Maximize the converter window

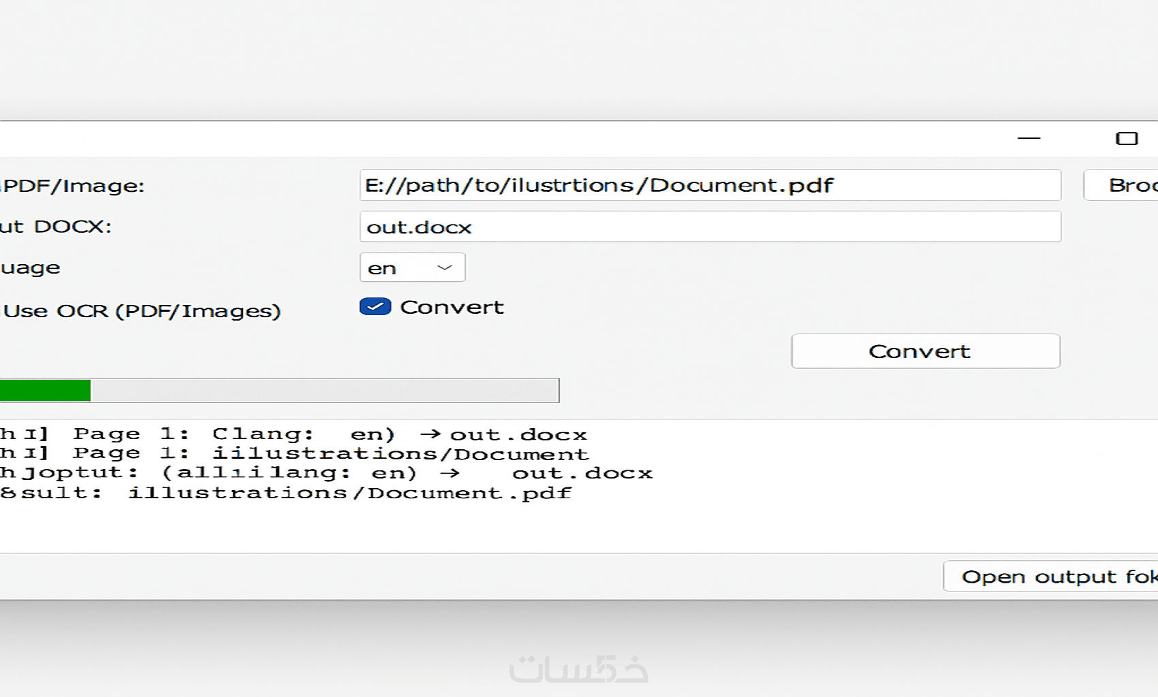[x=1127, y=138]
